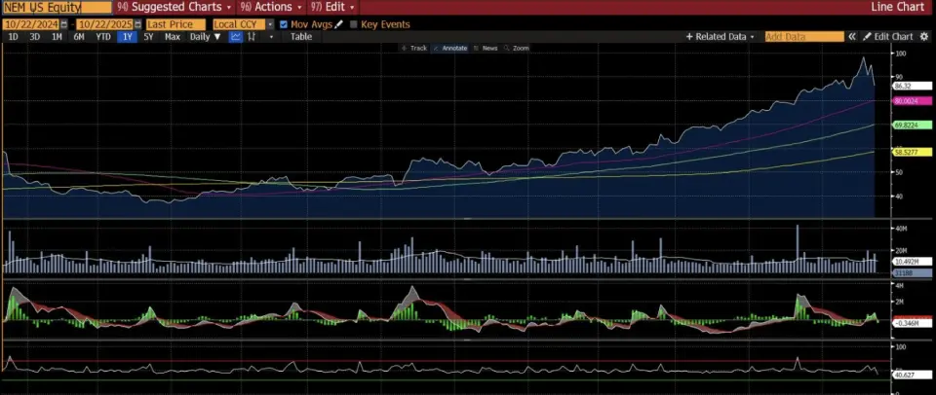Expand the Related Data dropdown
This screenshot has height=395, width=936.
tap(721, 37)
